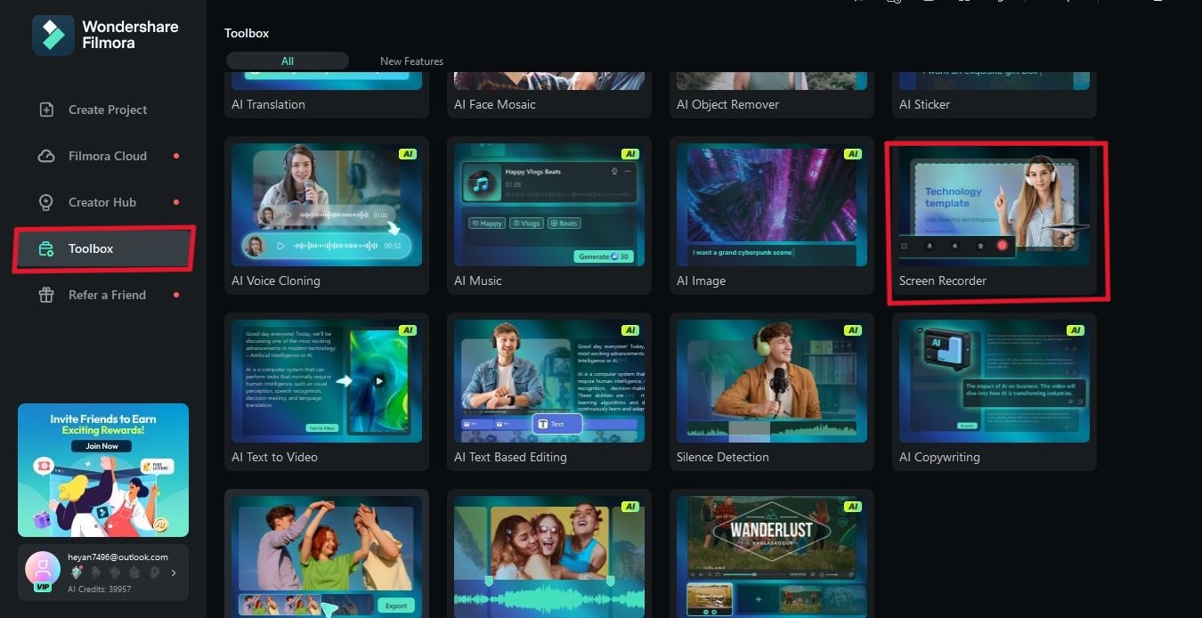Open the AI Face Mosaic tool
This screenshot has height=618, width=1202.
[549, 95]
